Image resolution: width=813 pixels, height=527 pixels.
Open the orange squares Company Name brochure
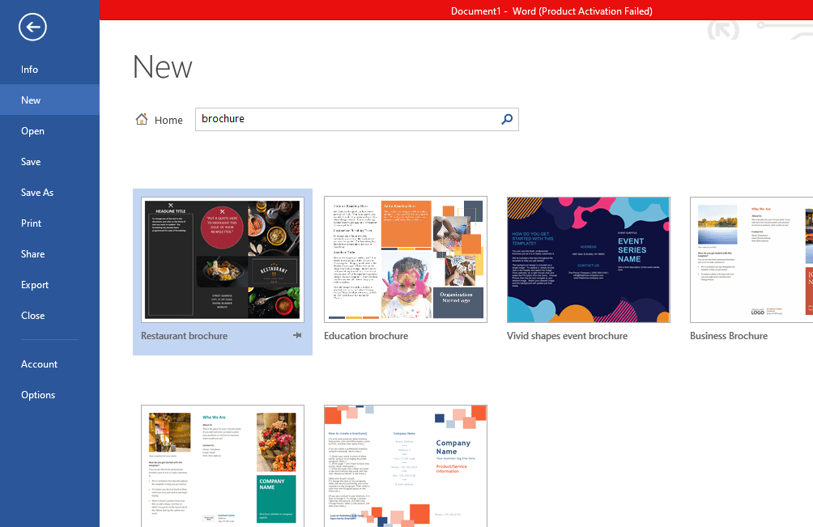(405, 465)
